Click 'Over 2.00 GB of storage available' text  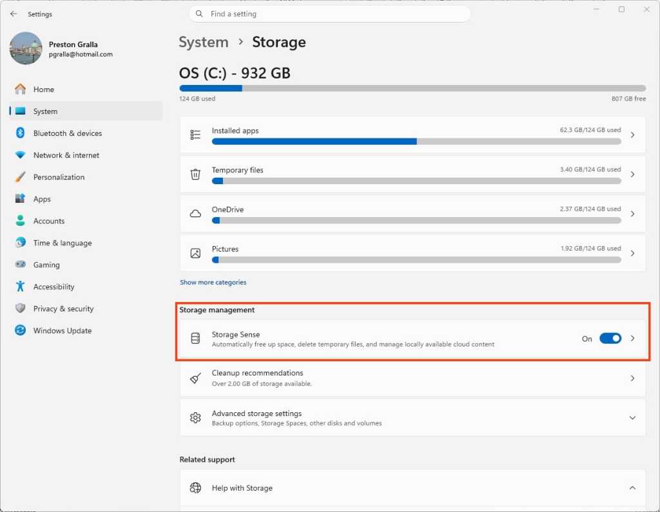(262, 384)
